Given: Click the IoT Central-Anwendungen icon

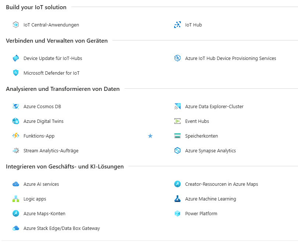Looking at the screenshot, I should tap(15, 25).
